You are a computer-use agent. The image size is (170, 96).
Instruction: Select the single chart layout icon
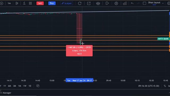point(144,3)
